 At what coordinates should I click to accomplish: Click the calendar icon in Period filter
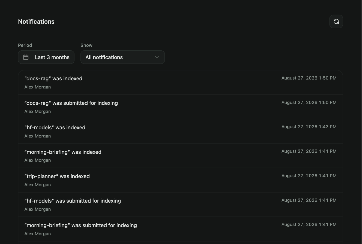(26, 57)
